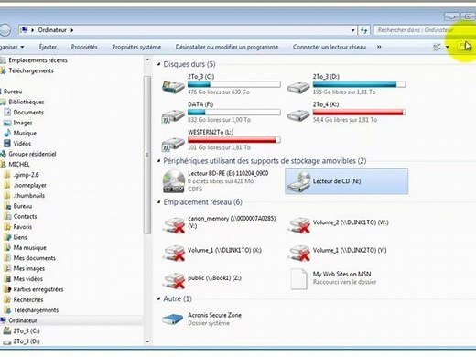Open the view options dropdown arrow
This screenshot has height=357, width=476.
[448, 47]
